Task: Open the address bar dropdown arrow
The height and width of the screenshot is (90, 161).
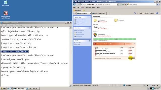Action: [x=118, y=4]
